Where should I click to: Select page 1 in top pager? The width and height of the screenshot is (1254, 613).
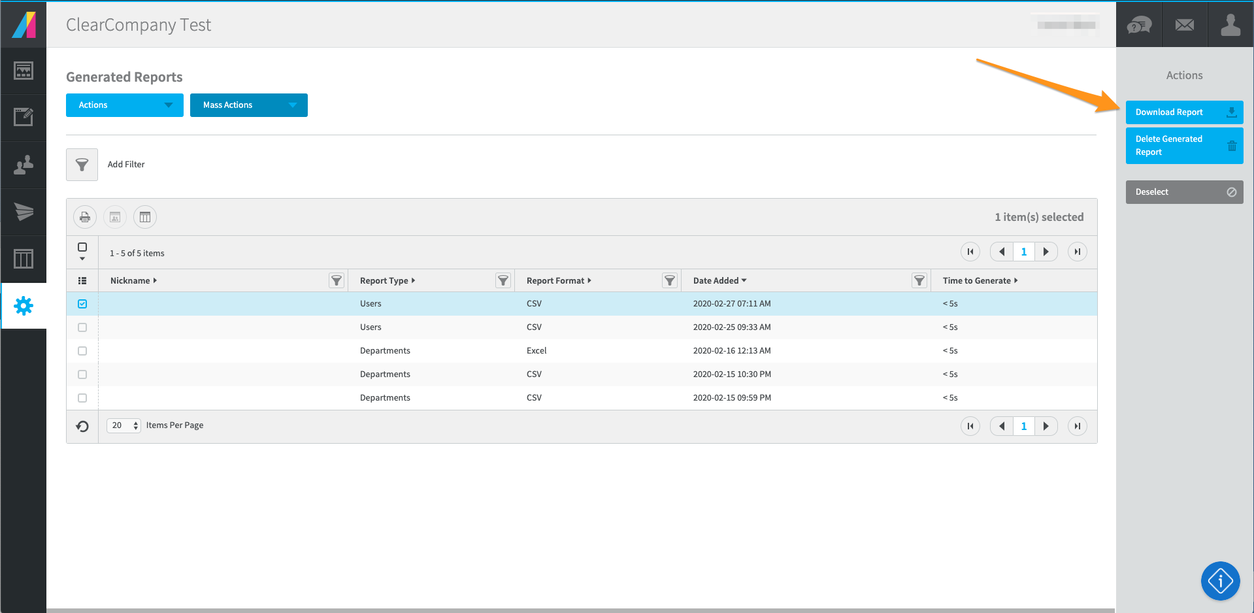[x=1024, y=252]
